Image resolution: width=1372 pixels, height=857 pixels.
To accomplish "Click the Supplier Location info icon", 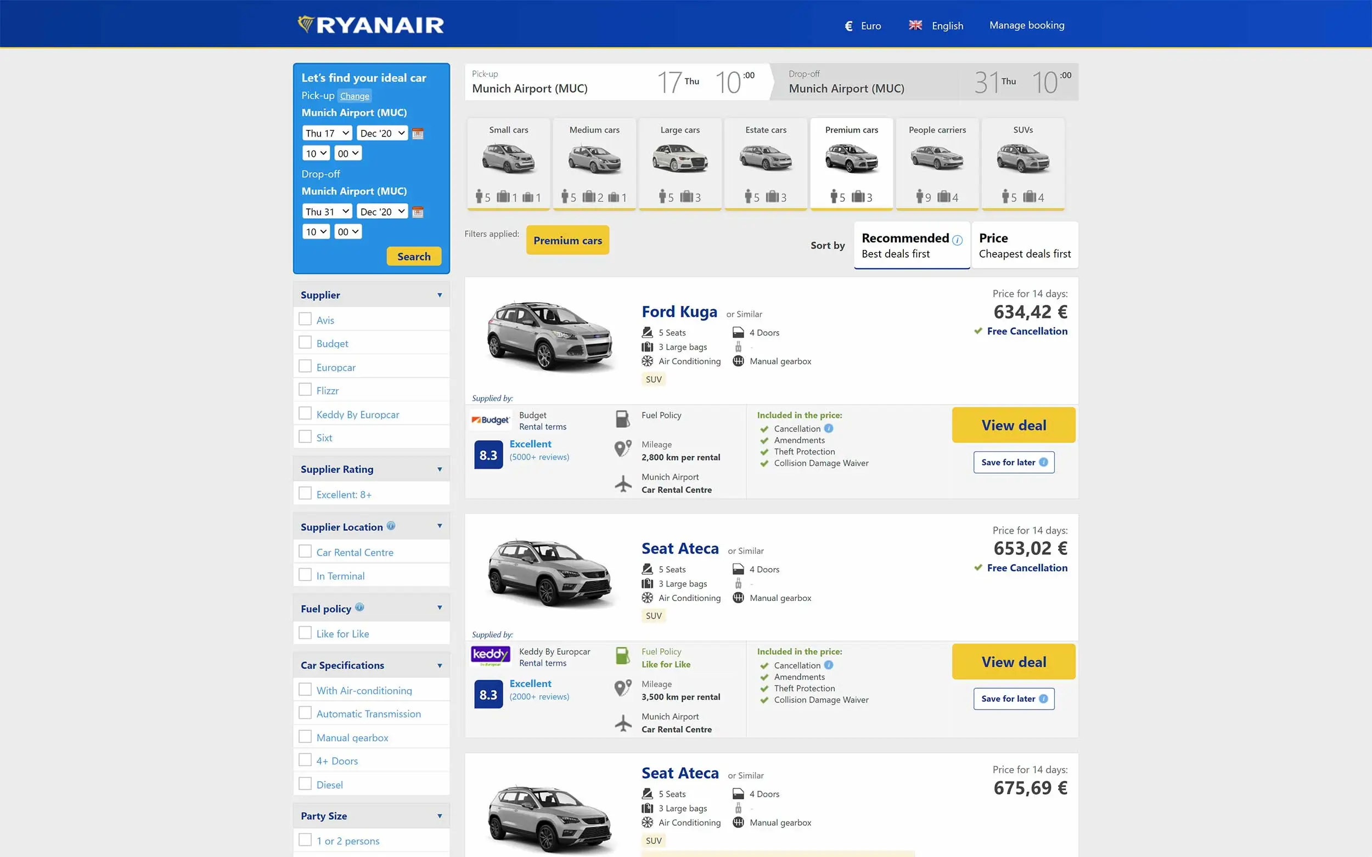I will click(x=391, y=526).
